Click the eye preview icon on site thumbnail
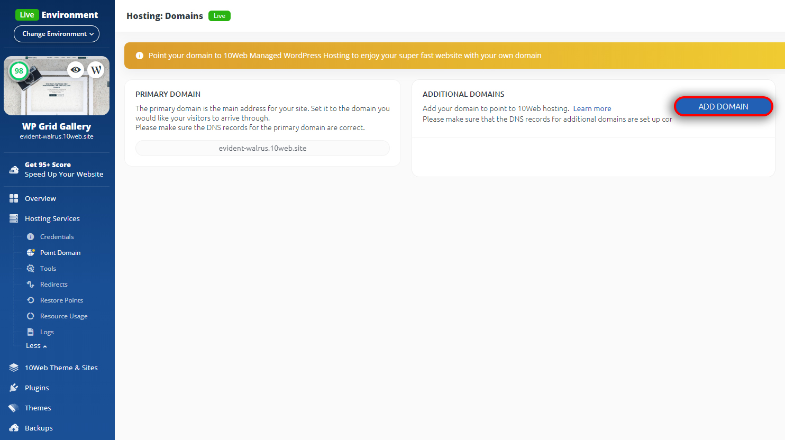Image resolution: width=785 pixels, height=440 pixels. [76, 70]
